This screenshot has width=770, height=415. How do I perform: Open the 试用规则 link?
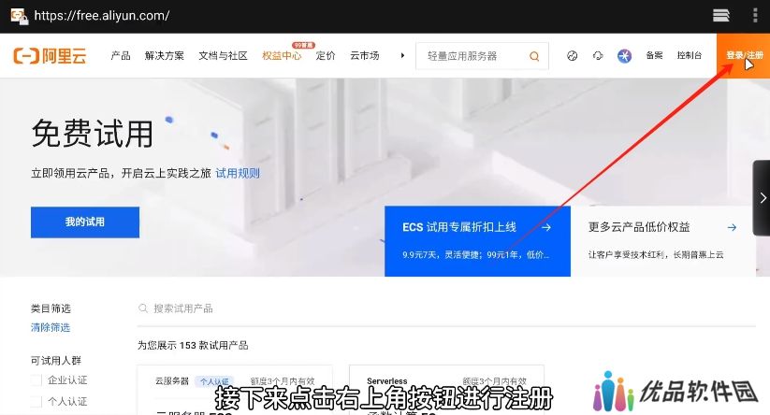[x=238, y=173]
